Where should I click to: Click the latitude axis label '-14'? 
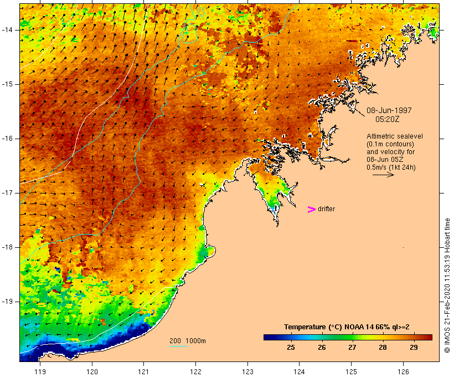7,30
